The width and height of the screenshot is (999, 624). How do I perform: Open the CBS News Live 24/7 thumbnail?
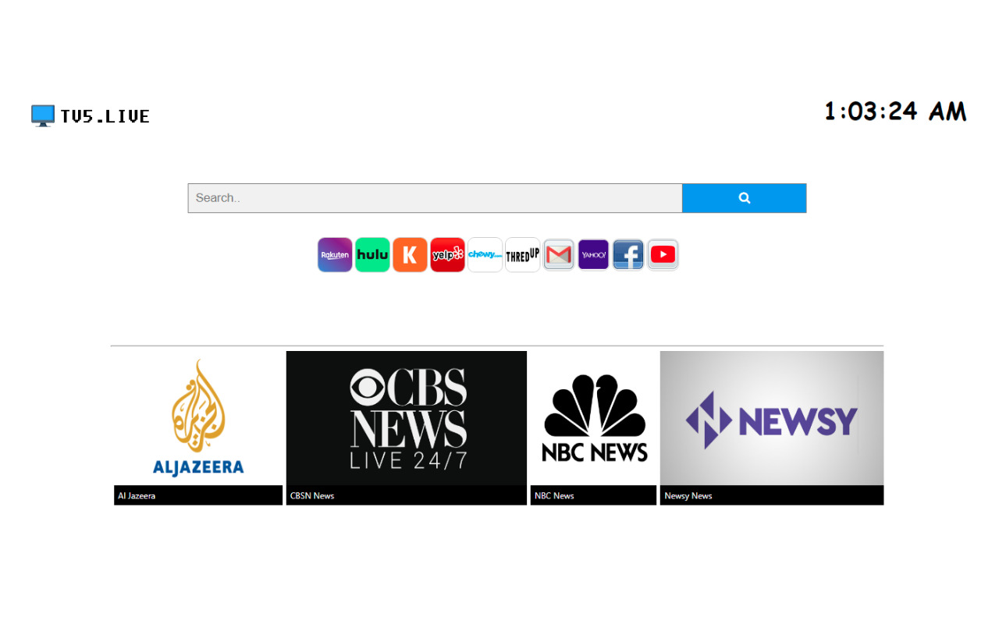click(x=407, y=418)
